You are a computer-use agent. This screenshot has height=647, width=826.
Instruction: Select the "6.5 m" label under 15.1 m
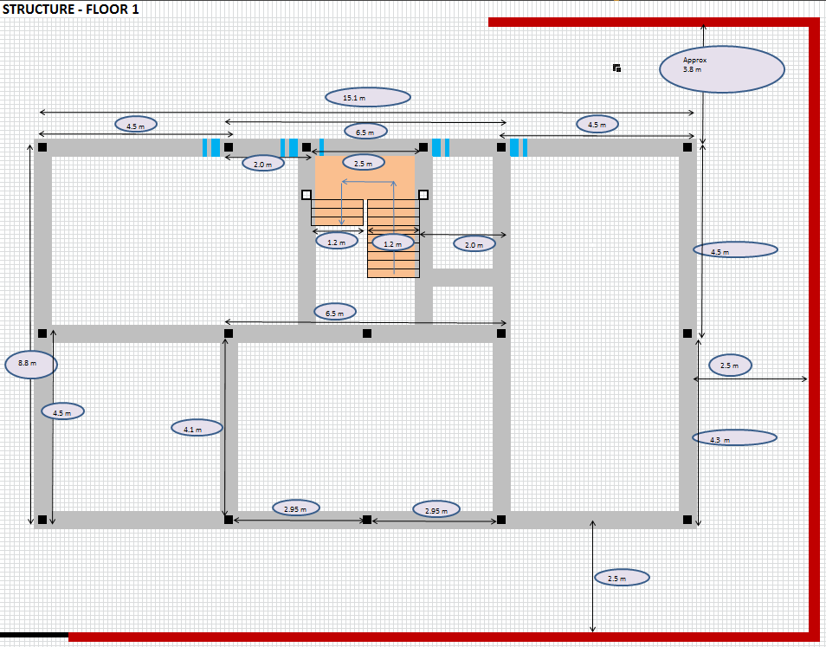point(365,131)
